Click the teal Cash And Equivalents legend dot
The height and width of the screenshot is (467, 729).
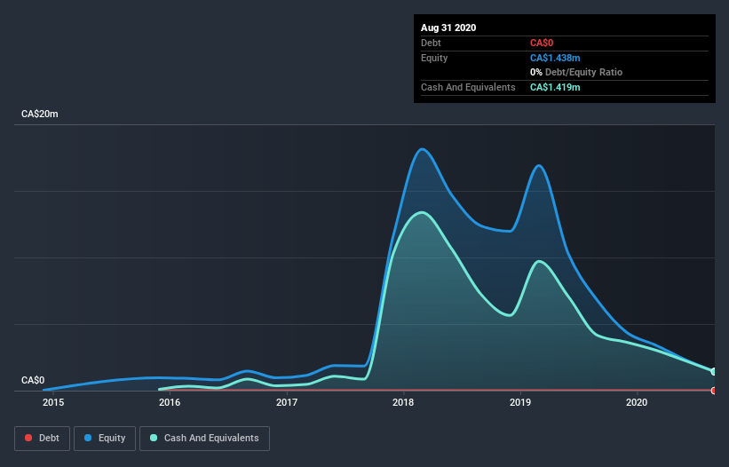[154, 438]
